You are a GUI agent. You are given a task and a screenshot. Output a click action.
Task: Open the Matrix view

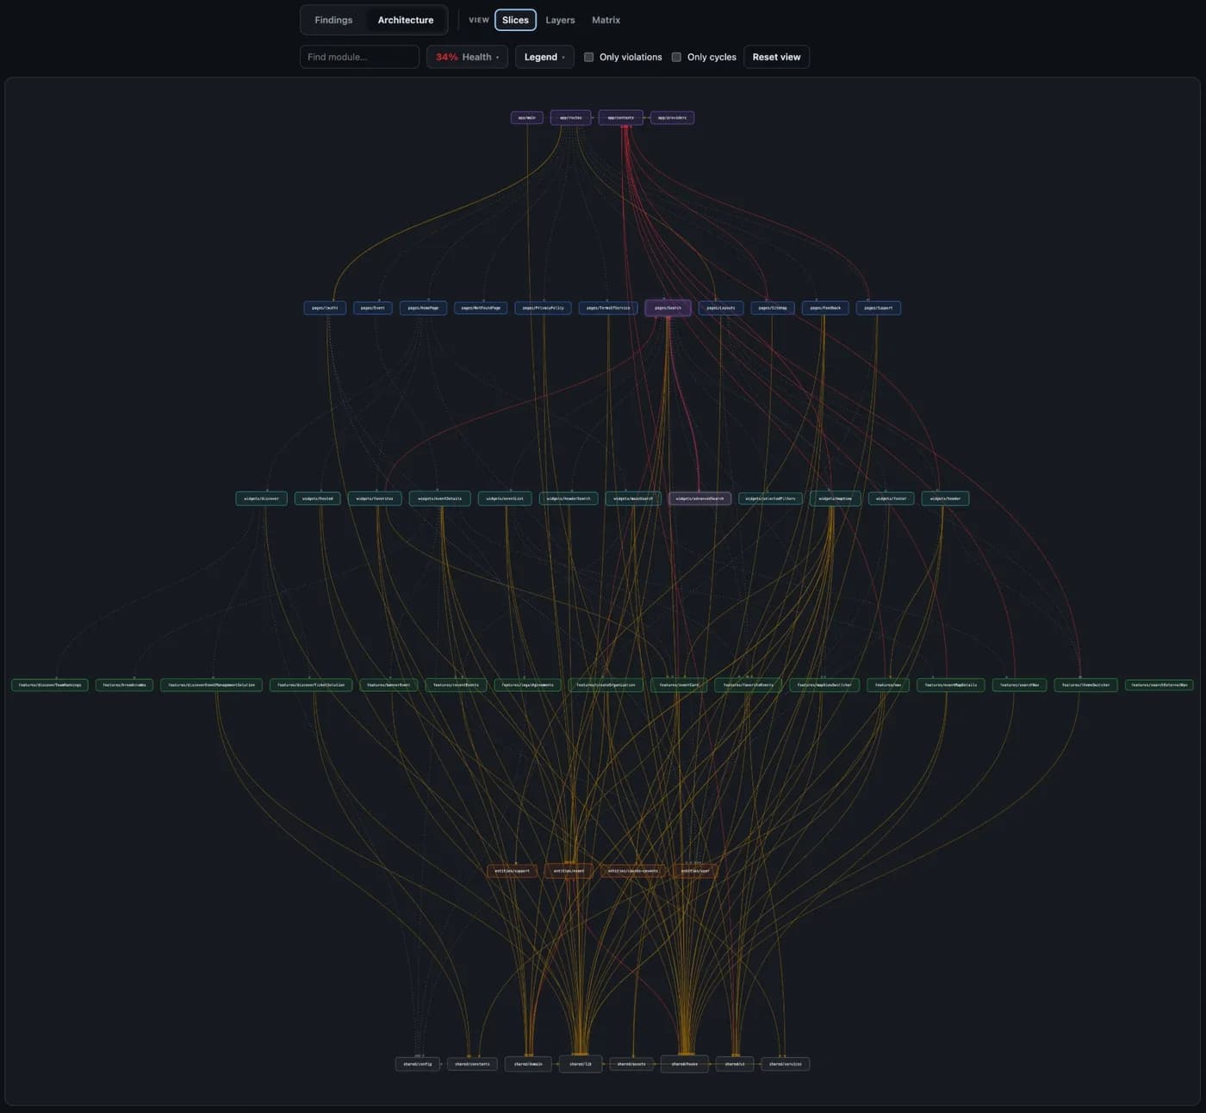coord(606,20)
